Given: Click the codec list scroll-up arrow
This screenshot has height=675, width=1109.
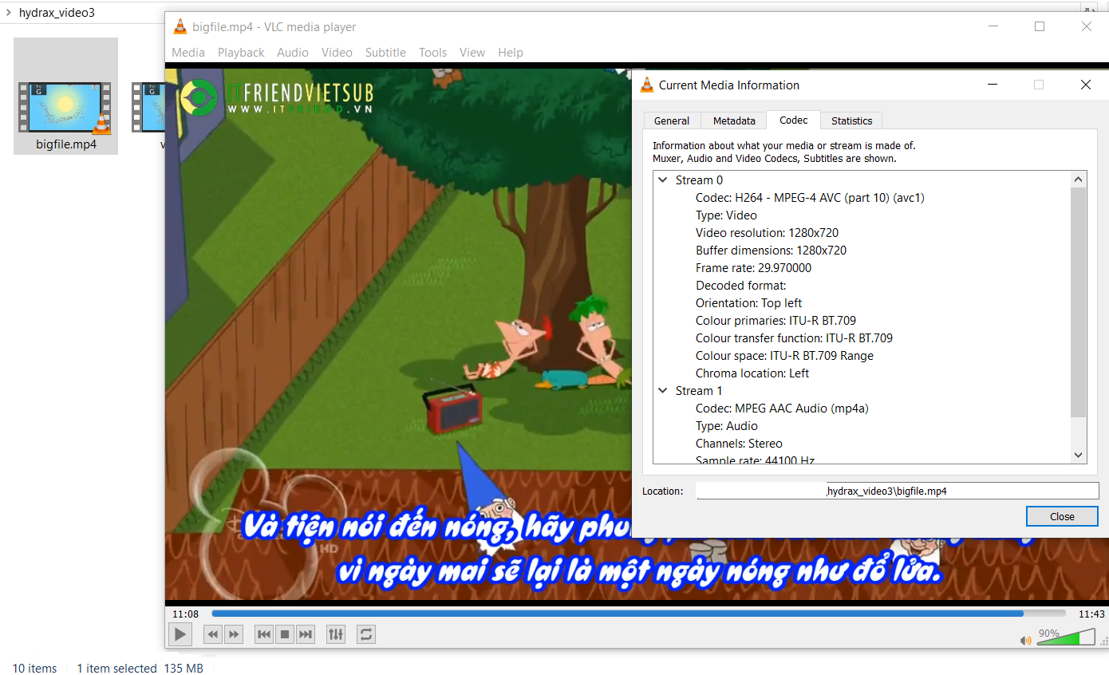Looking at the screenshot, I should point(1079,180).
